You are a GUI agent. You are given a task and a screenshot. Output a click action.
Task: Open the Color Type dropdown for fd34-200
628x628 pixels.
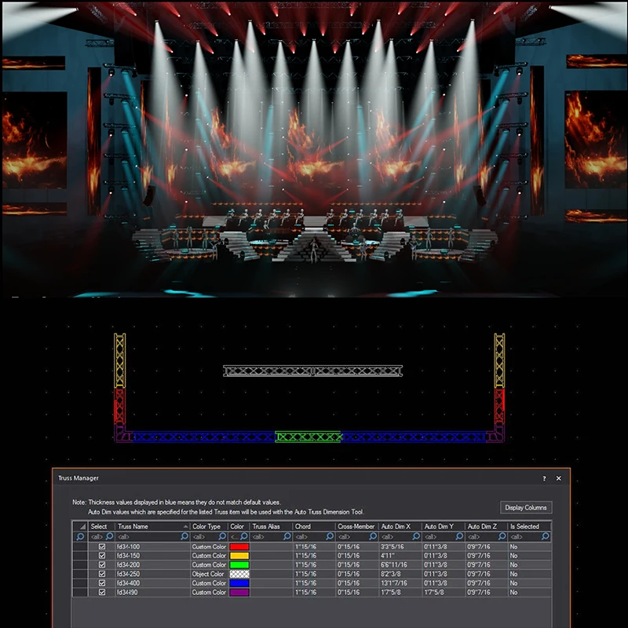pyautogui.click(x=209, y=564)
